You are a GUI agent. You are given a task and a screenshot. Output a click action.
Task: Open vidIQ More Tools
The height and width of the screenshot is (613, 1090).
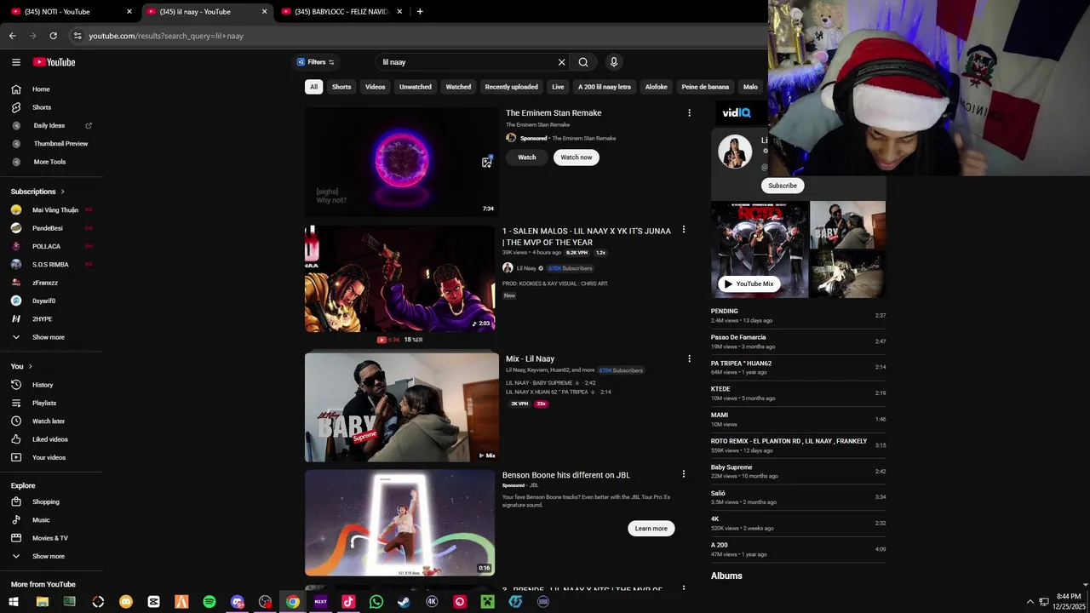[51, 162]
